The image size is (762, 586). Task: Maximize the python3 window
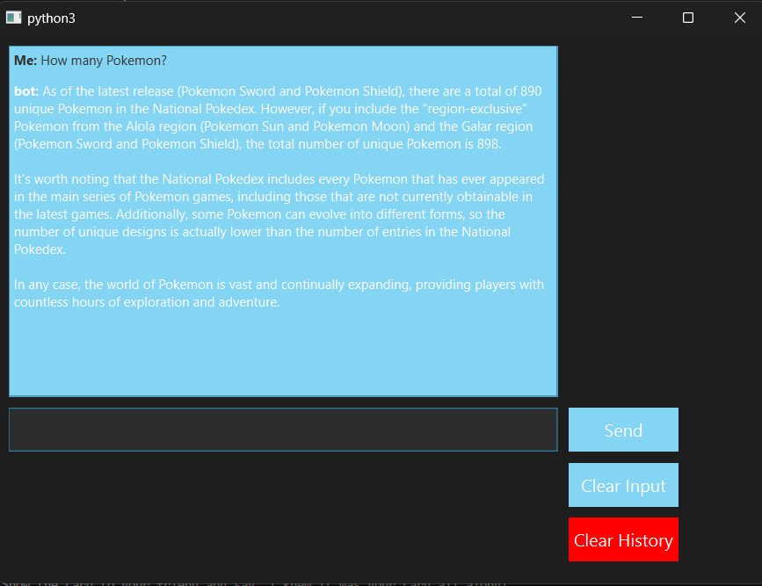(x=688, y=18)
